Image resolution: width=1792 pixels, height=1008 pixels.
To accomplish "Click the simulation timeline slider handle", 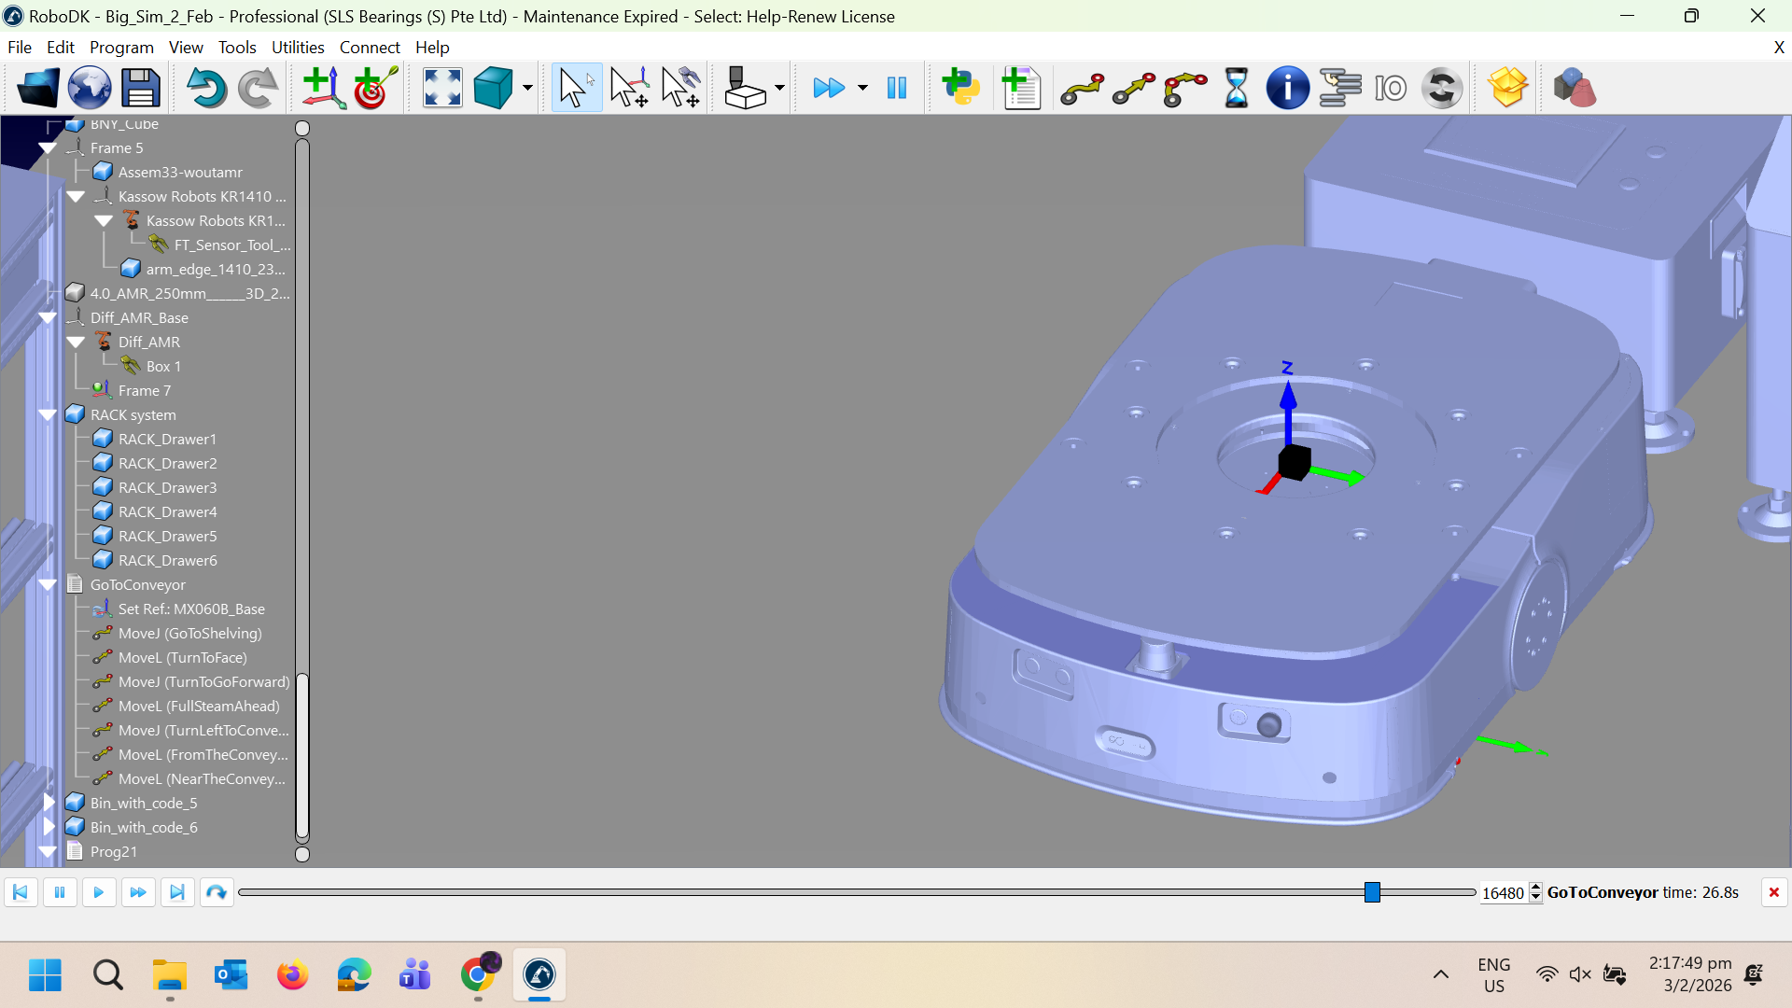I will [1372, 892].
